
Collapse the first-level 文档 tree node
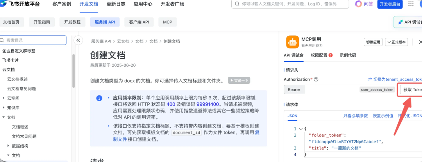coord(4,117)
